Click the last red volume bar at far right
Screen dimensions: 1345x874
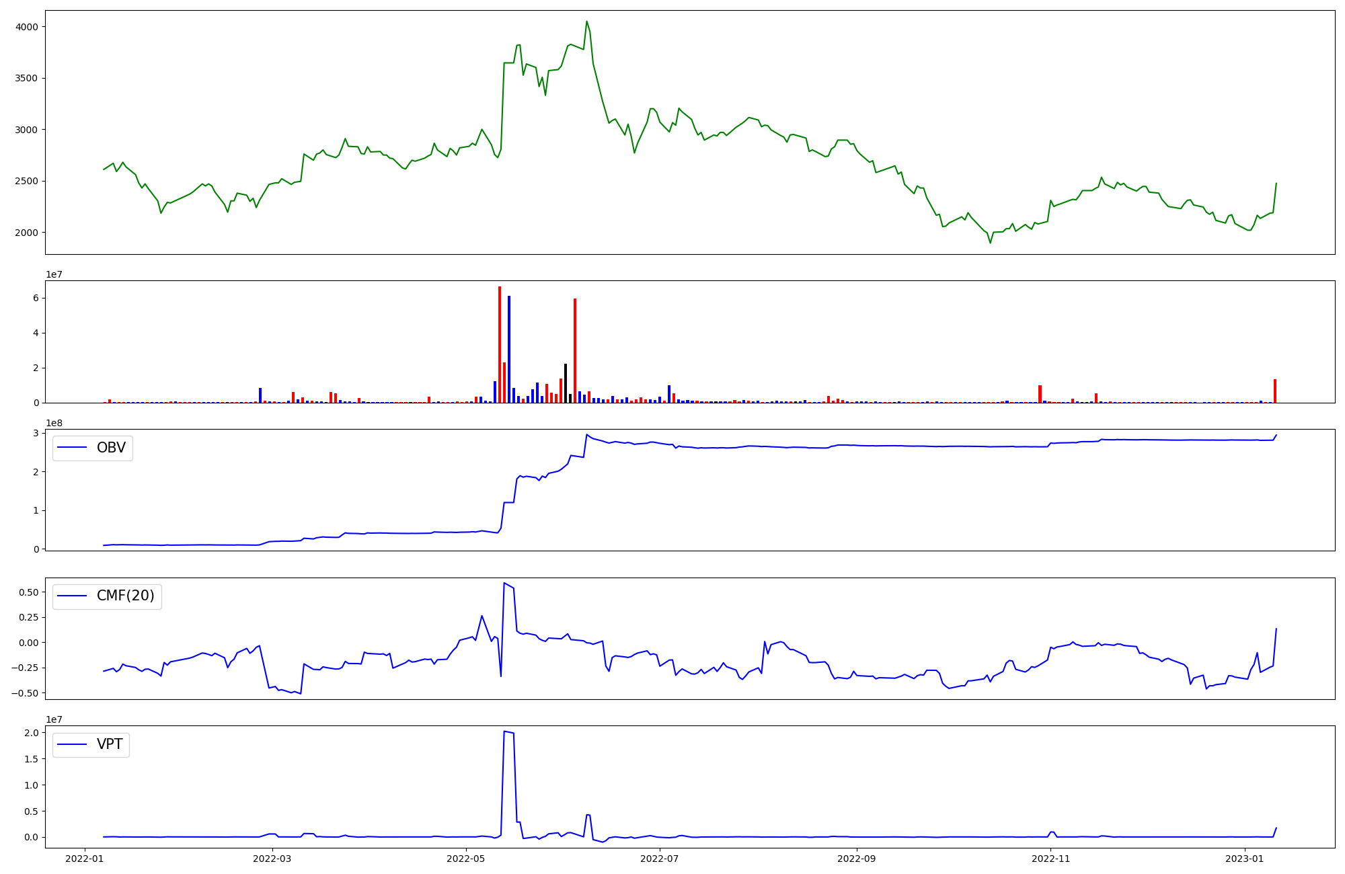[1274, 391]
